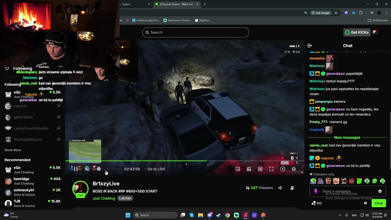
Task: Select the Latvian language tag
Action: pos(125,198)
